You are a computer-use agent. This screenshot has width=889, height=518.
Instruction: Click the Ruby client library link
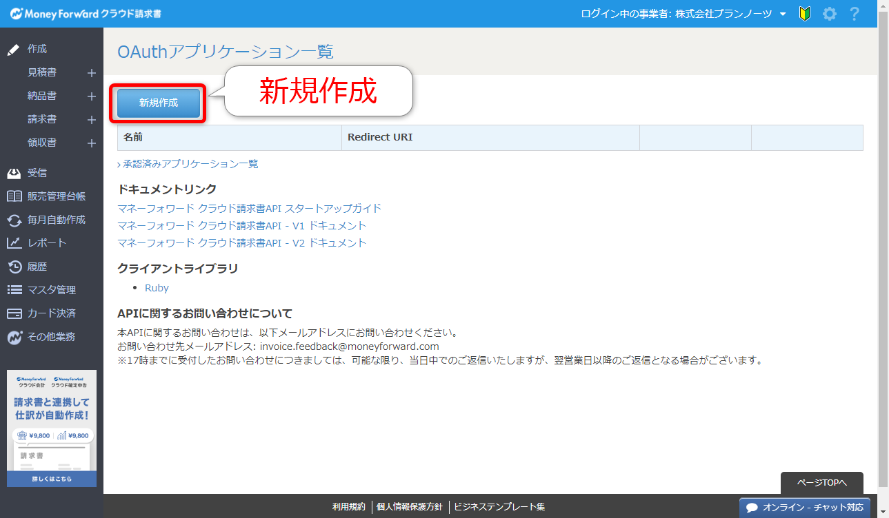(x=157, y=288)
